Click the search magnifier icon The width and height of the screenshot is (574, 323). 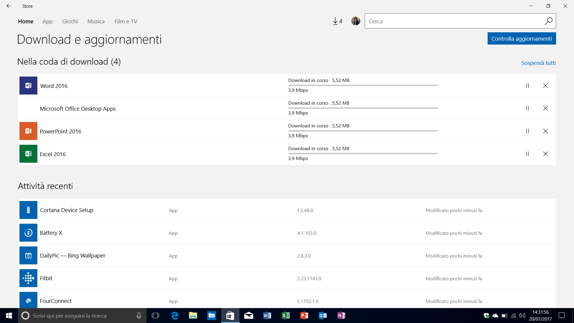[x=549, y=21]
